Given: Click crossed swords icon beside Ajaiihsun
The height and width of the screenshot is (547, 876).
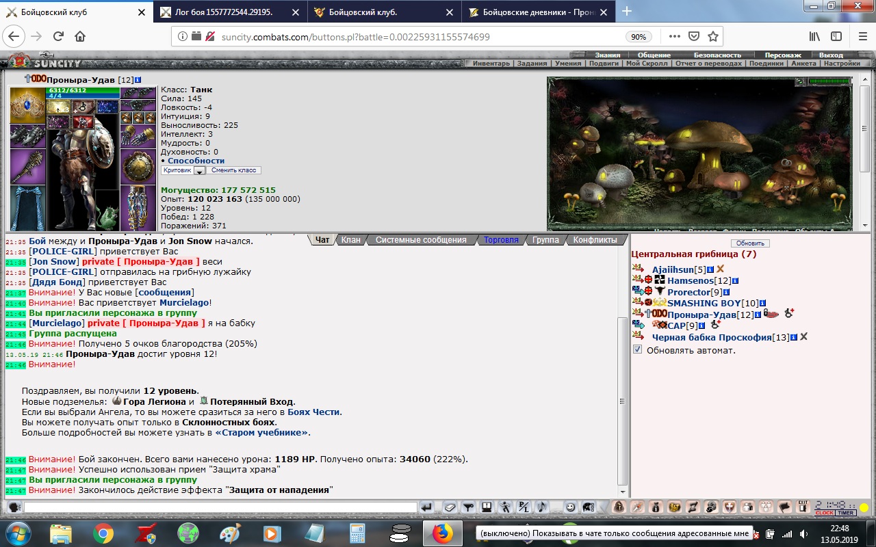Looking at the screenshot, I should [x=720, y=269].
